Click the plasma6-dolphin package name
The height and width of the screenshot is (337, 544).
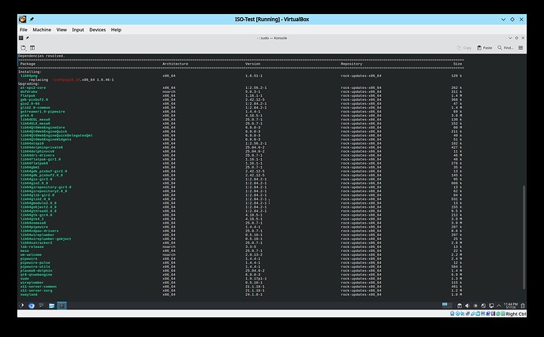pyautogui.click(x=36, y=271)
